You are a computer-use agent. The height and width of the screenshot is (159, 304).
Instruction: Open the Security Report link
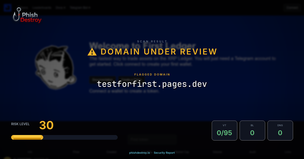(164, 153)
